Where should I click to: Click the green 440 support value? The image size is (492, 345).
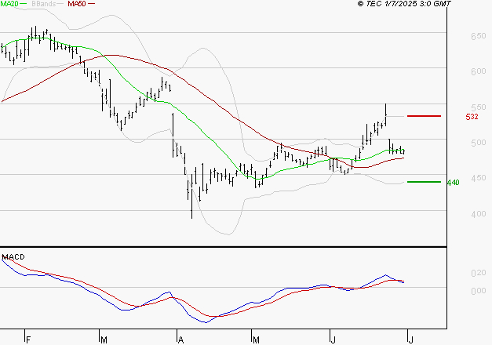pyautogui.click(x=453, y=183)
